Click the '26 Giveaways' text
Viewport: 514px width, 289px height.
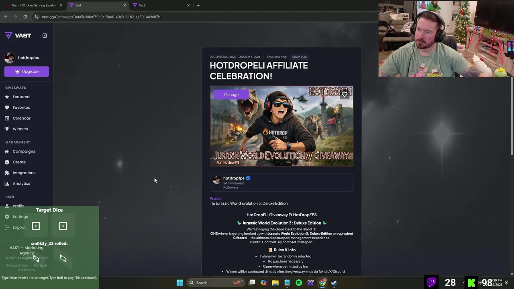pyautogui.click(x=234, y=183)
